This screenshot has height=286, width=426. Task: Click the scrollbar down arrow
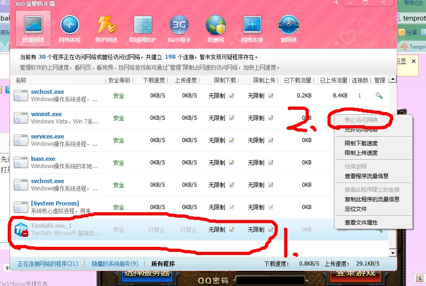(x=393, y=253)
